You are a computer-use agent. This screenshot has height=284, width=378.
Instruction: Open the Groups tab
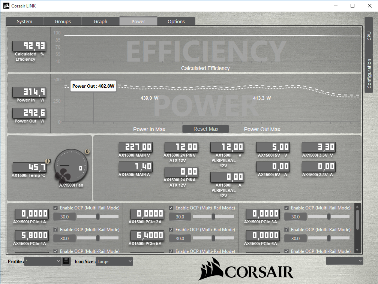63,21
